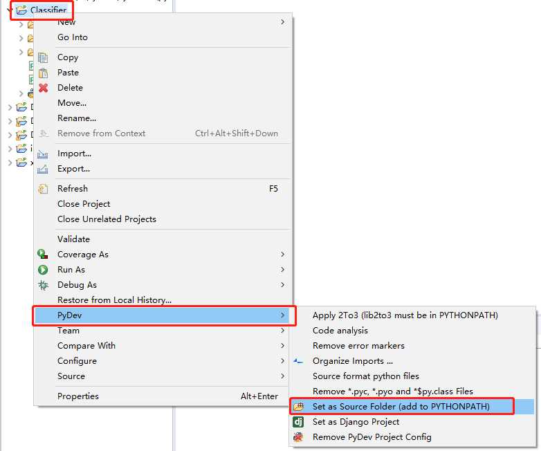Click the Classifier project folder icon
This screenshot has width=541, height=451.
point(21,10)
